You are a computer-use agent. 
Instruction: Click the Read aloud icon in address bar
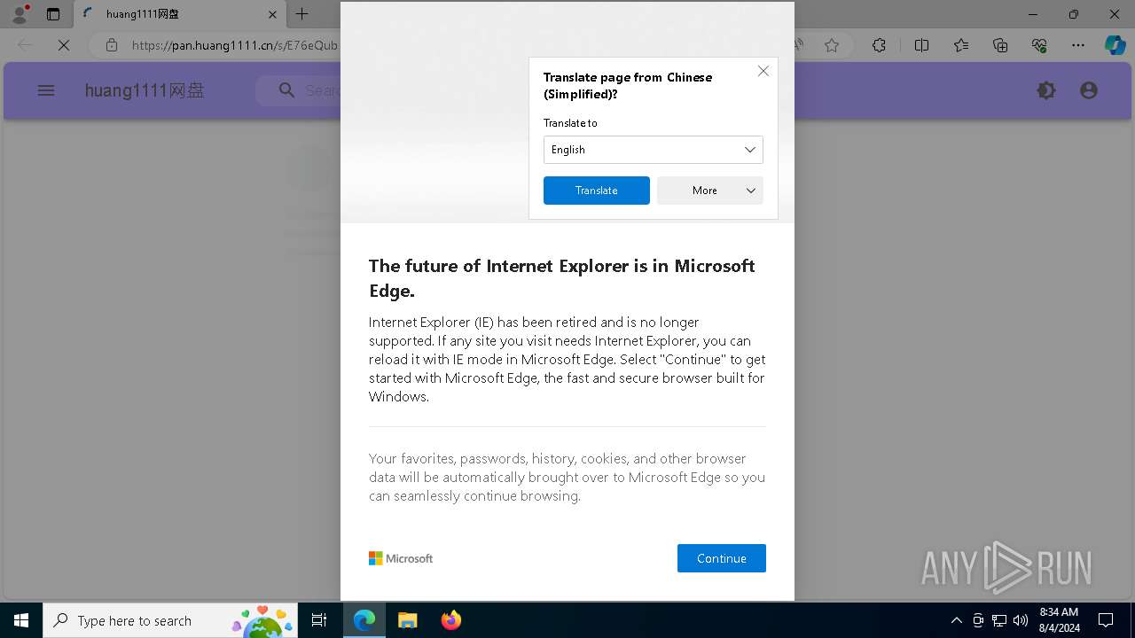pyautogui.click(x=799, y=45)
